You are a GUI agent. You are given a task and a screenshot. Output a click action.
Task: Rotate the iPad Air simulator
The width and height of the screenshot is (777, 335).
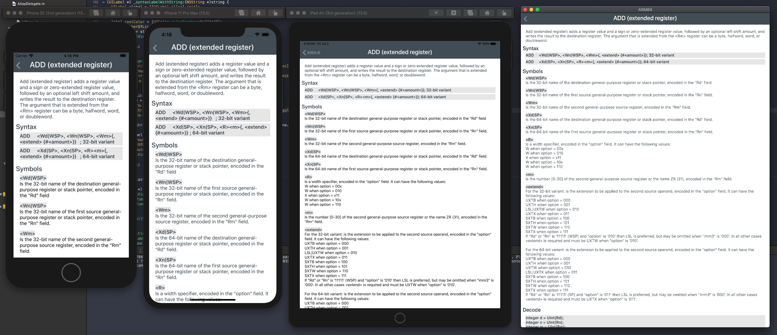coord(504,13)
